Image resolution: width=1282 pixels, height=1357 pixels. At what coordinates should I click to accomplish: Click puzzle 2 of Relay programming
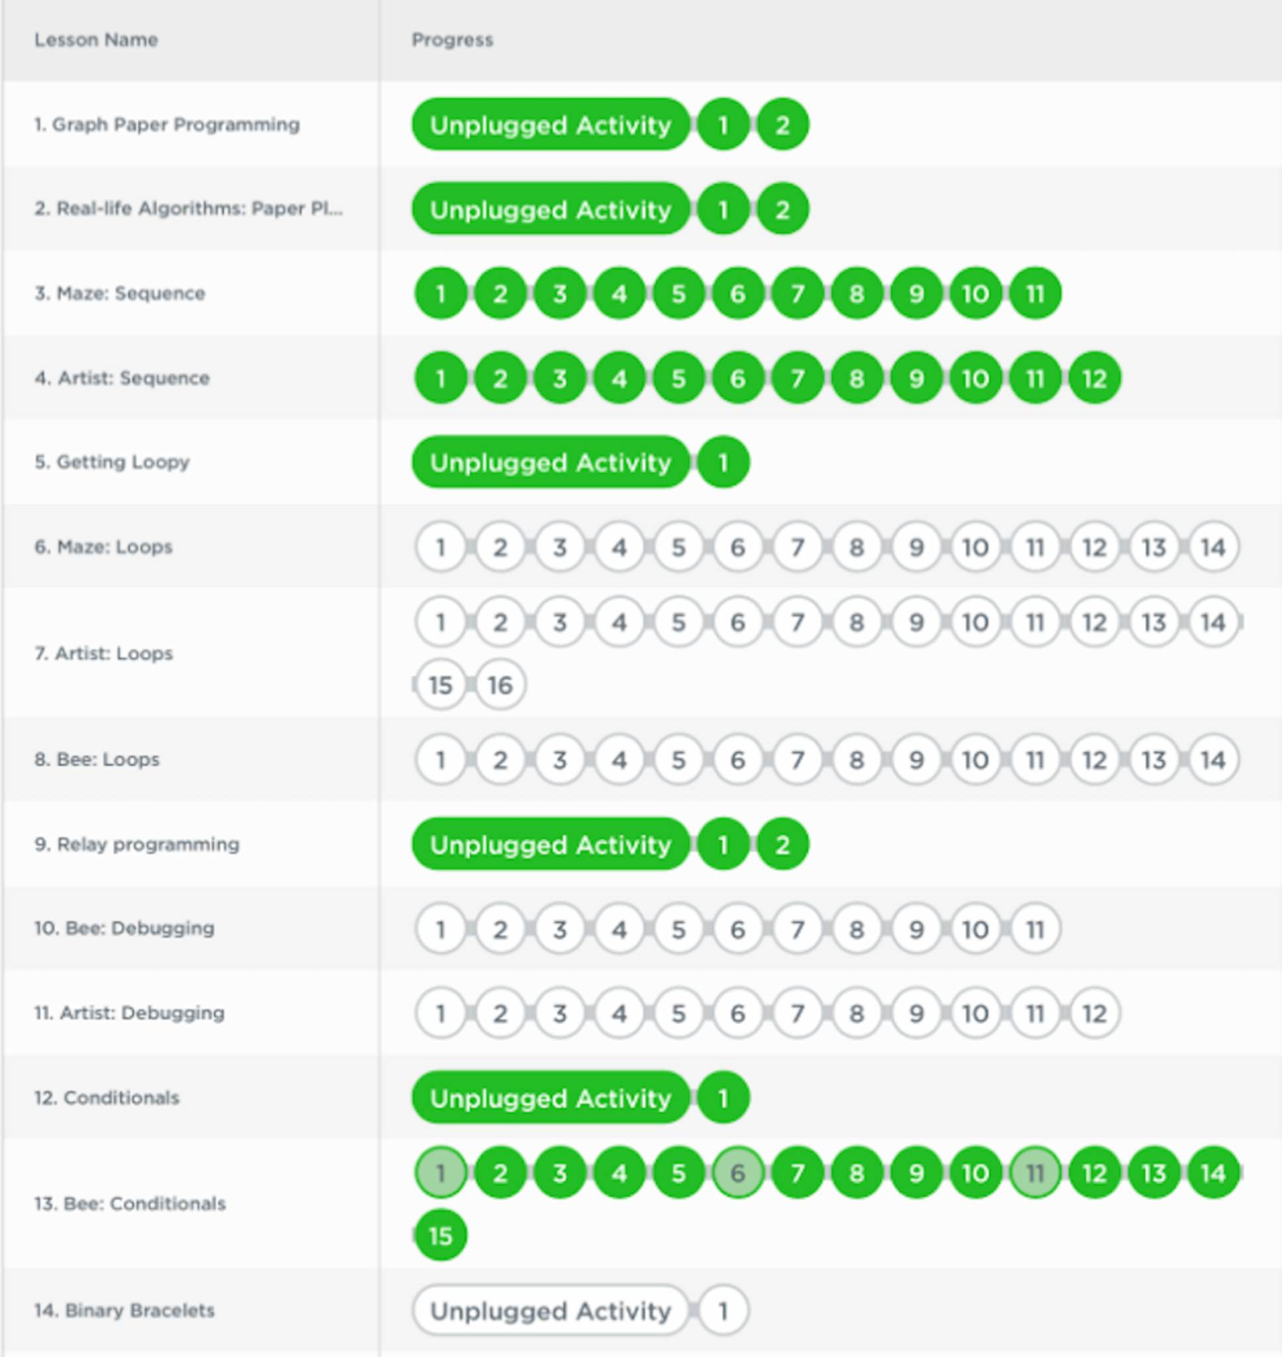[x=782, y=845]
